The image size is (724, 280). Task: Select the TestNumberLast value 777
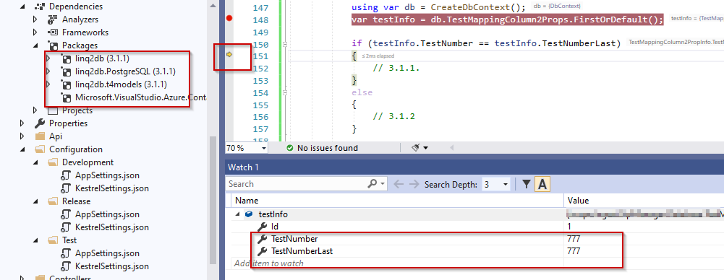[x=574, y=251]
